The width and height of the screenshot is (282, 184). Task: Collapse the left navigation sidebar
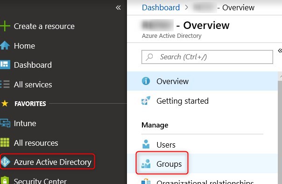tap(118, 7)
